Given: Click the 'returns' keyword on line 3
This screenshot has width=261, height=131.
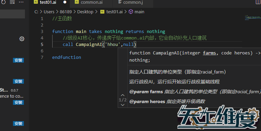Looking at the screenshot, I should [135, 32].
